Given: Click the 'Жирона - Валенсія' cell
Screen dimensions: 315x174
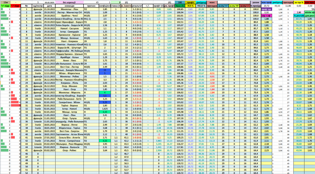Looking at the screenshot, I should pos(69,147).
